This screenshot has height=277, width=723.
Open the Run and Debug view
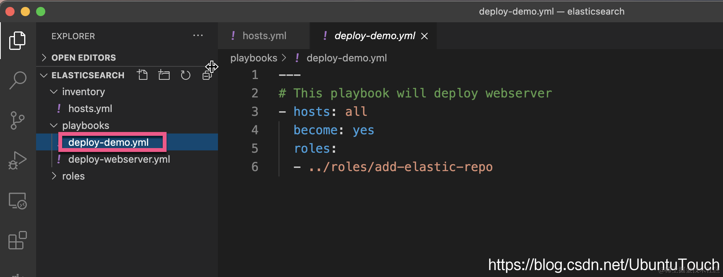[17, 160]
